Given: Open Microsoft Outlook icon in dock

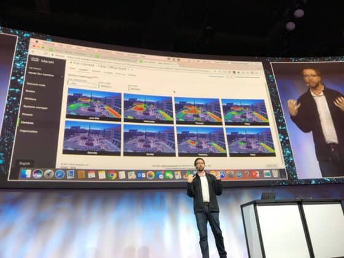Looking at the screenshot, I should [x=141, y=175].
